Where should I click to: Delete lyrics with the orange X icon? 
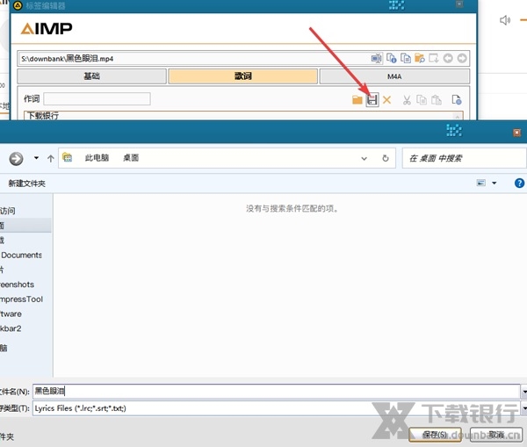click(386, 100)
